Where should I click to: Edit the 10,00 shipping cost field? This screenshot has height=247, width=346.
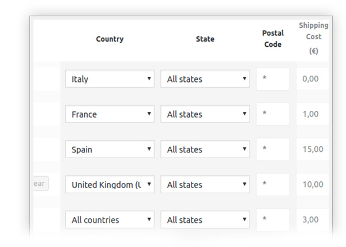coord(313,185)
